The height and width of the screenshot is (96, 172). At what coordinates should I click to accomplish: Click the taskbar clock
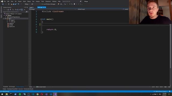tap(164, 94)
